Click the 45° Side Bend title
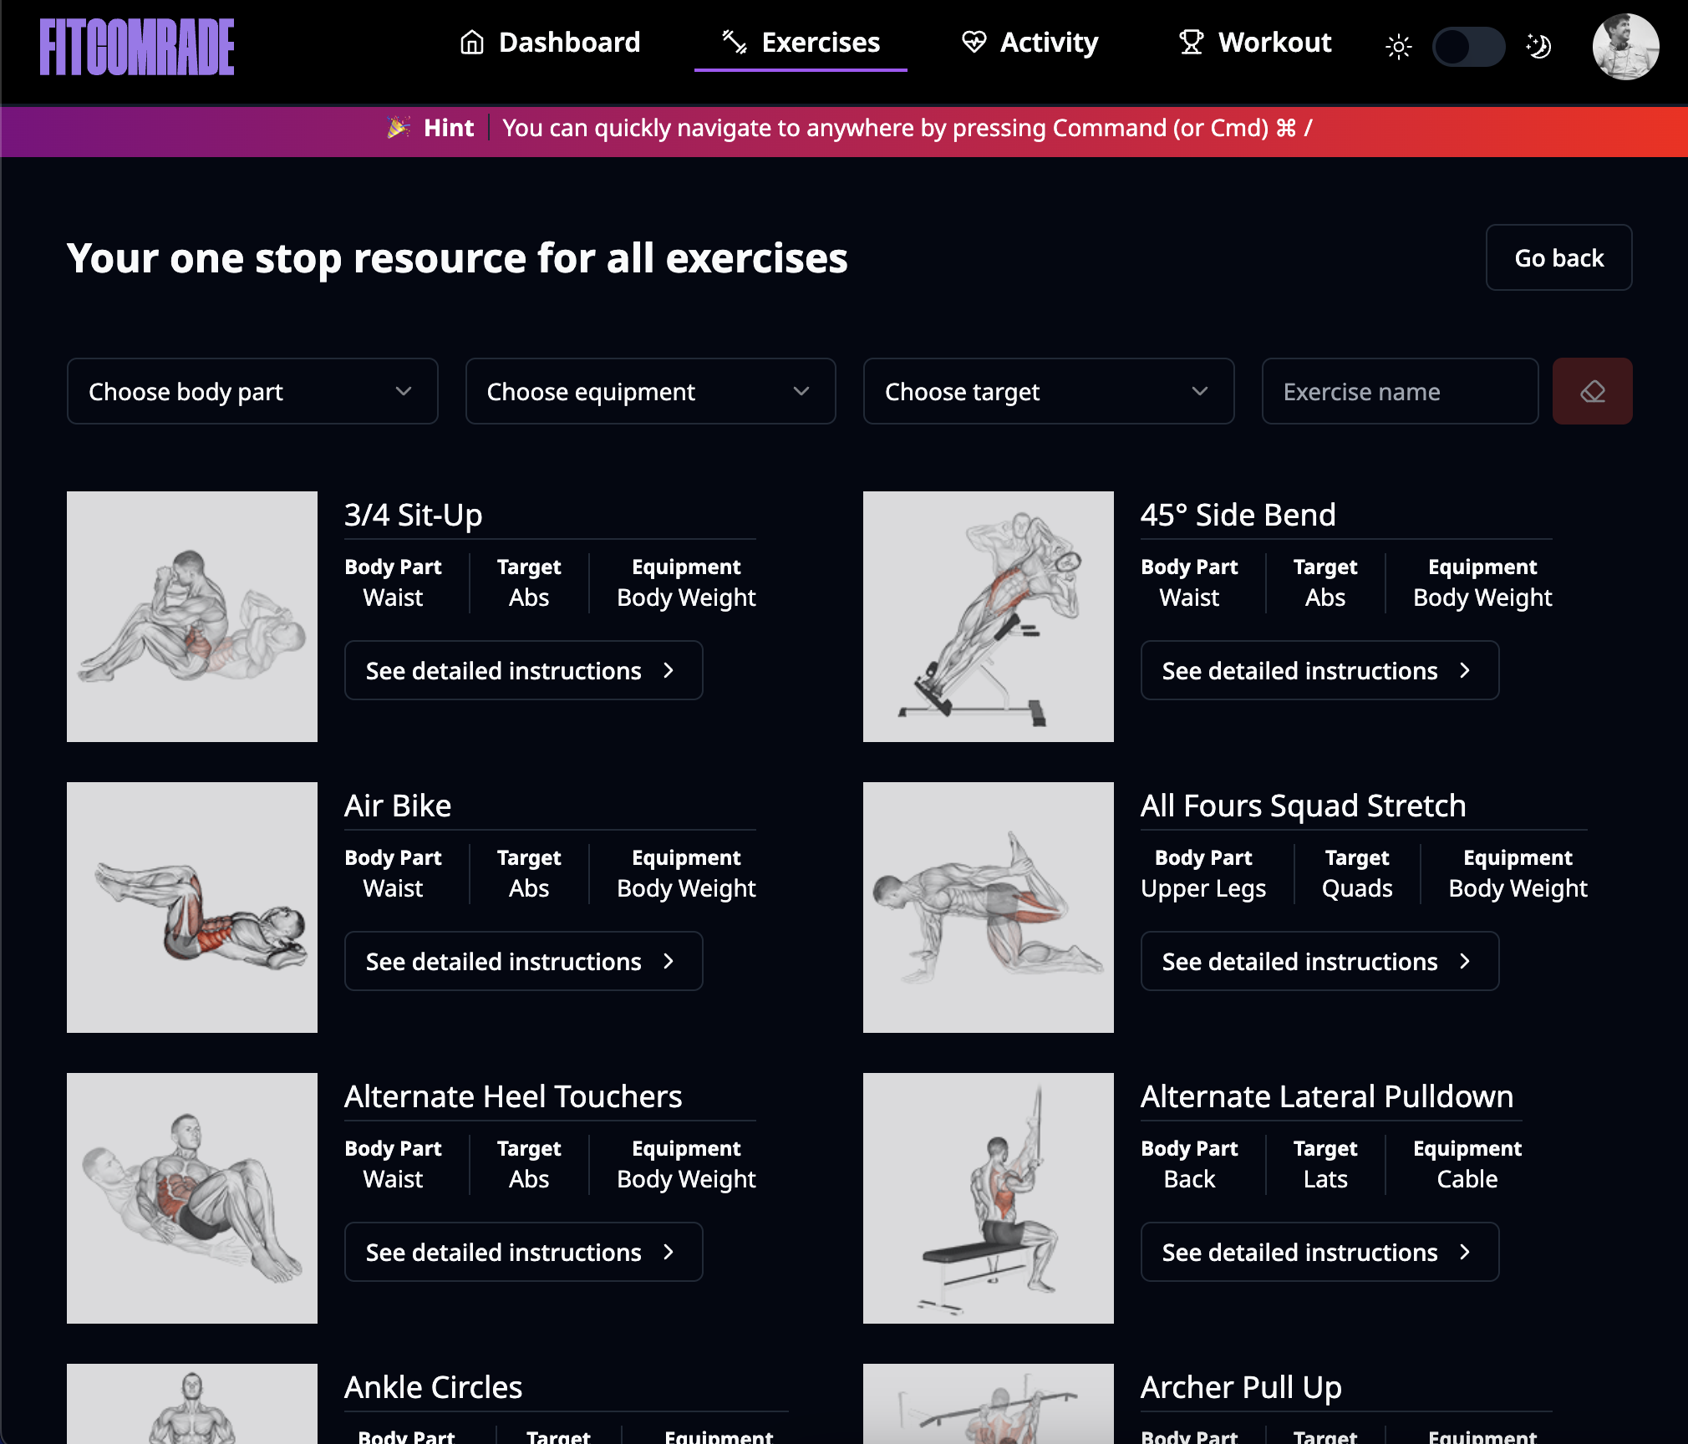 (x=1238, y=515)
